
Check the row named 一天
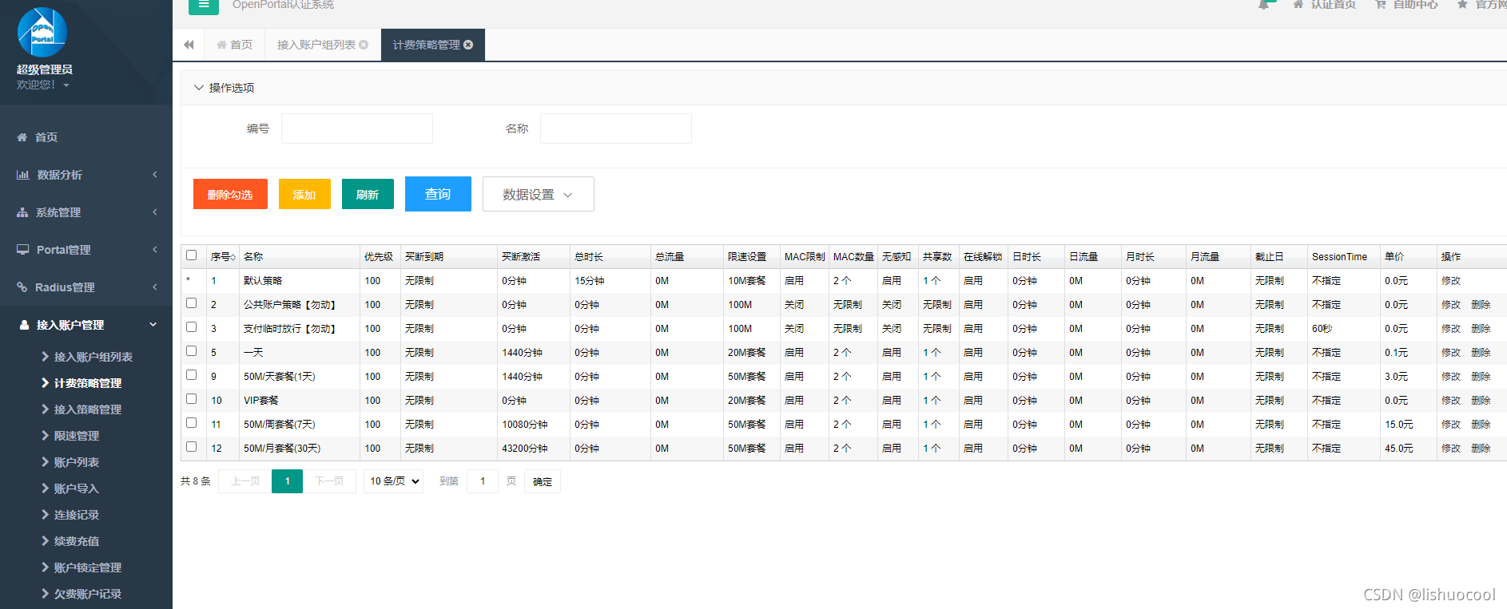(x=191, y=351)
